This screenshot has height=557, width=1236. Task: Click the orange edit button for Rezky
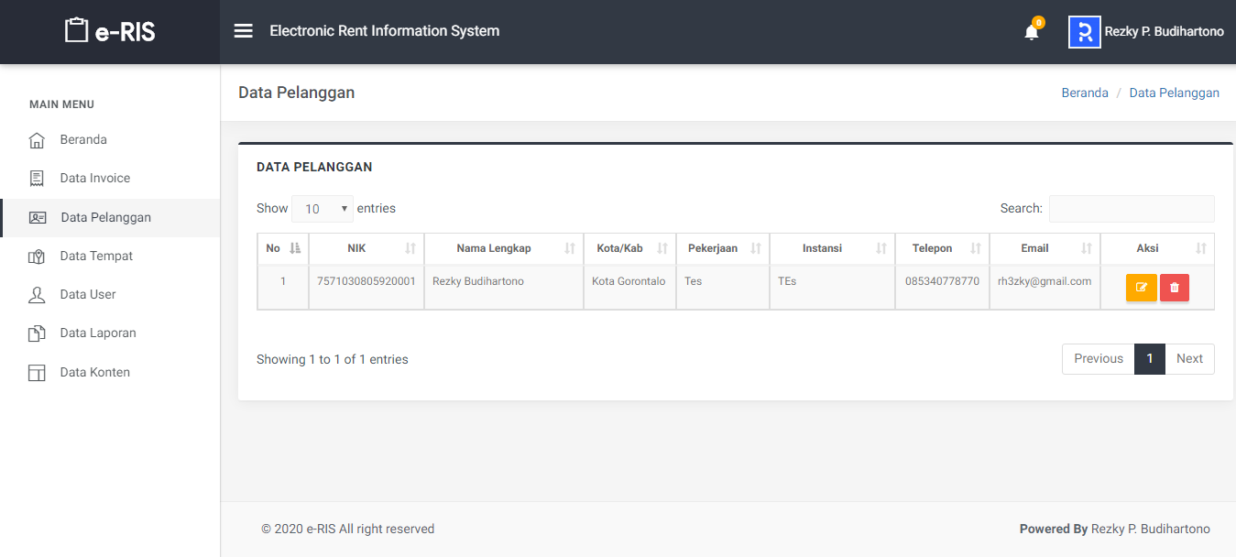click(1141, 288)
